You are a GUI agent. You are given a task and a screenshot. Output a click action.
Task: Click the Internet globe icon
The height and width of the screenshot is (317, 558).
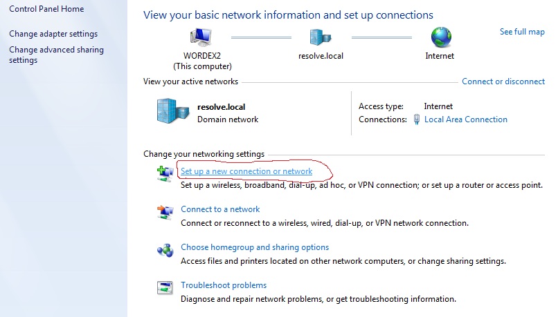440,37
